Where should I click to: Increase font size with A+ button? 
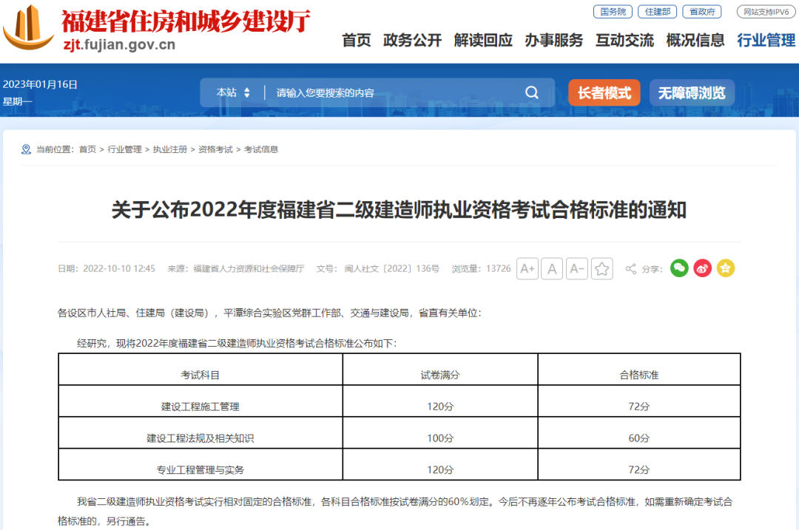(527, 268)
